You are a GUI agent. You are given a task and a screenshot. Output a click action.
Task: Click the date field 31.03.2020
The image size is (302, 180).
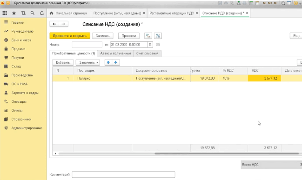(x=129, y=45)
